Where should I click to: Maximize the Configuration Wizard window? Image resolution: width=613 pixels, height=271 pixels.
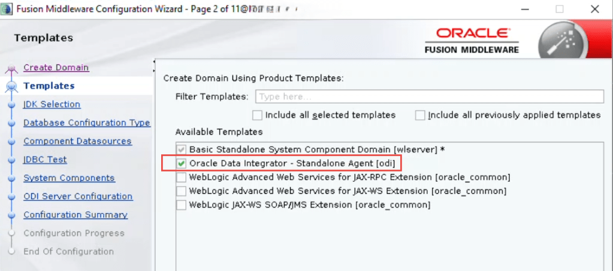(560, 9)
